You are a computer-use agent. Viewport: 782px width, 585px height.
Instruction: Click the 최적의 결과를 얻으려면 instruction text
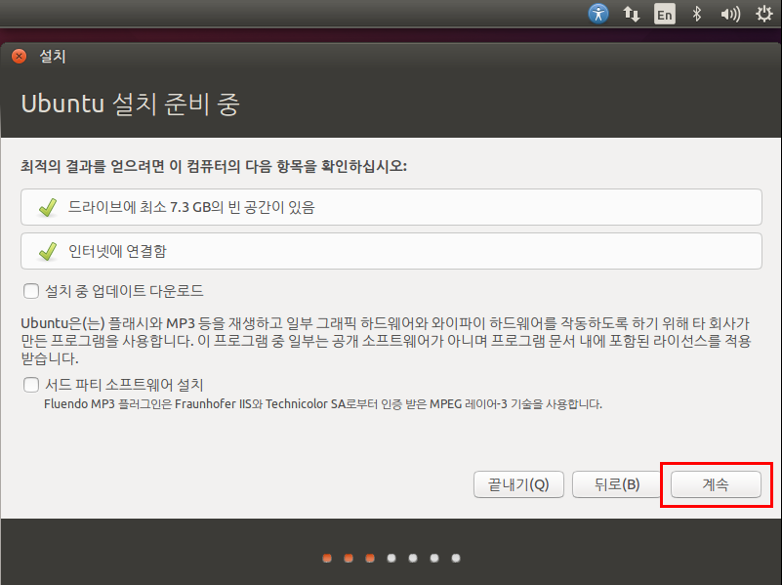point(214,166)
